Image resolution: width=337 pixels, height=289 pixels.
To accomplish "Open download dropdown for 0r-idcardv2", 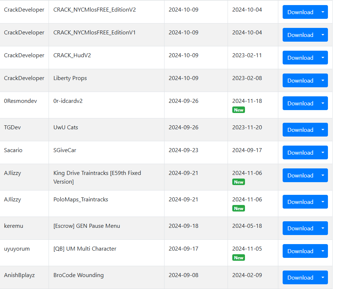I will tap(323, 103).
